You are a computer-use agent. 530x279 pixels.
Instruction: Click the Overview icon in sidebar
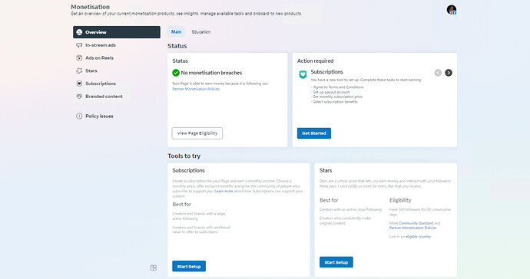(79, 32)
